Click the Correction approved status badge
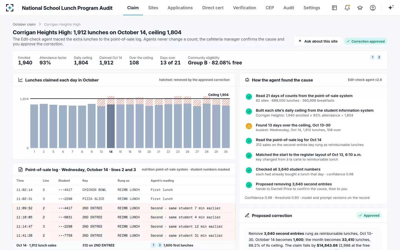This screenshot has width=400, height=250. pyautogui.click(x=366, y=41)
